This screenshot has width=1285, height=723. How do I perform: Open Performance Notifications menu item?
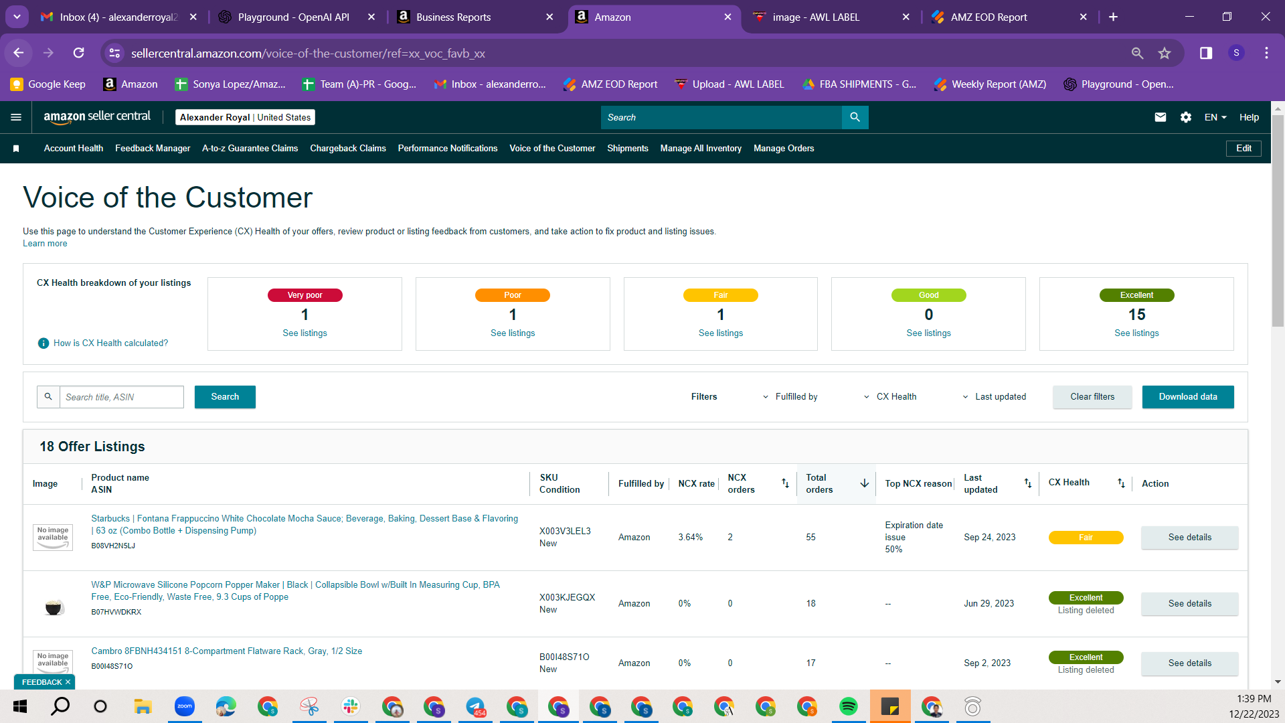[x=448, y=149]
